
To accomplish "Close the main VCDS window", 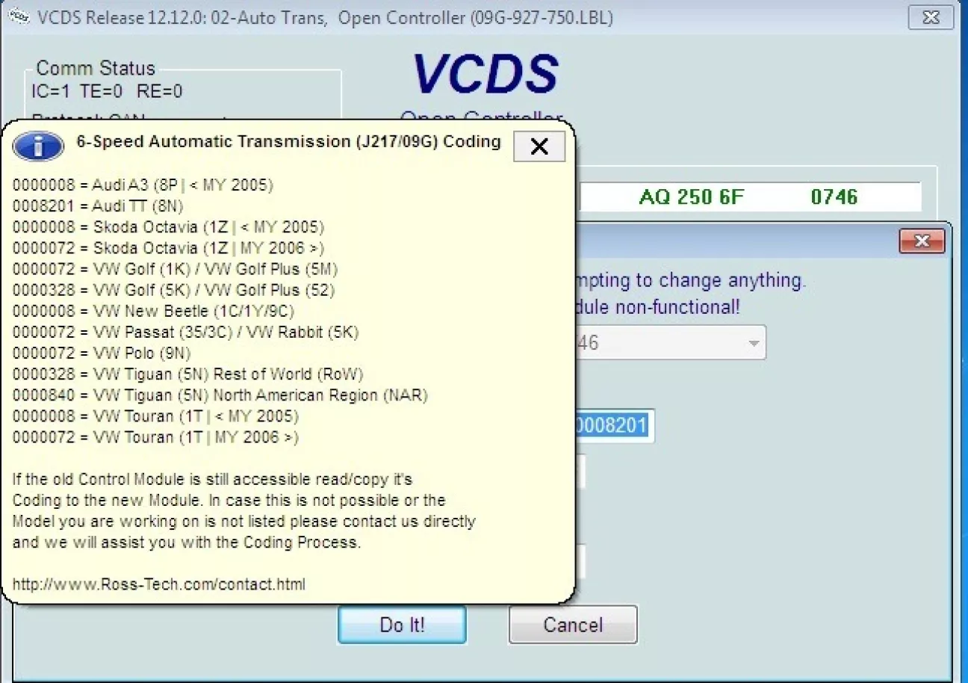I will point(930,17).
